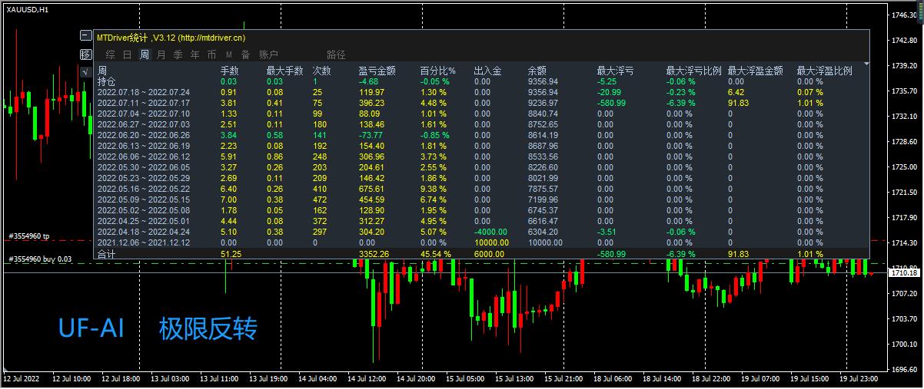Click the current price tag 1710.18

pyautogui.click(x=902, y=272)
